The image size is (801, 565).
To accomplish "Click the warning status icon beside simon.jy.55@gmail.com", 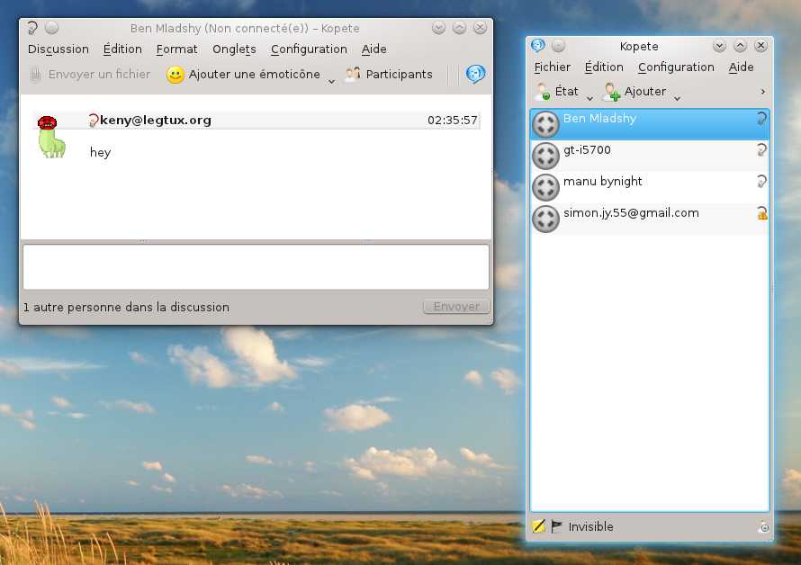I will click(762, 213).
